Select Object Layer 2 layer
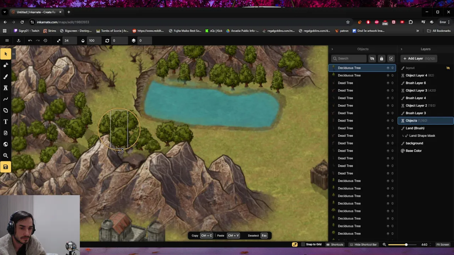454x255 pixels. coord(426,106)
